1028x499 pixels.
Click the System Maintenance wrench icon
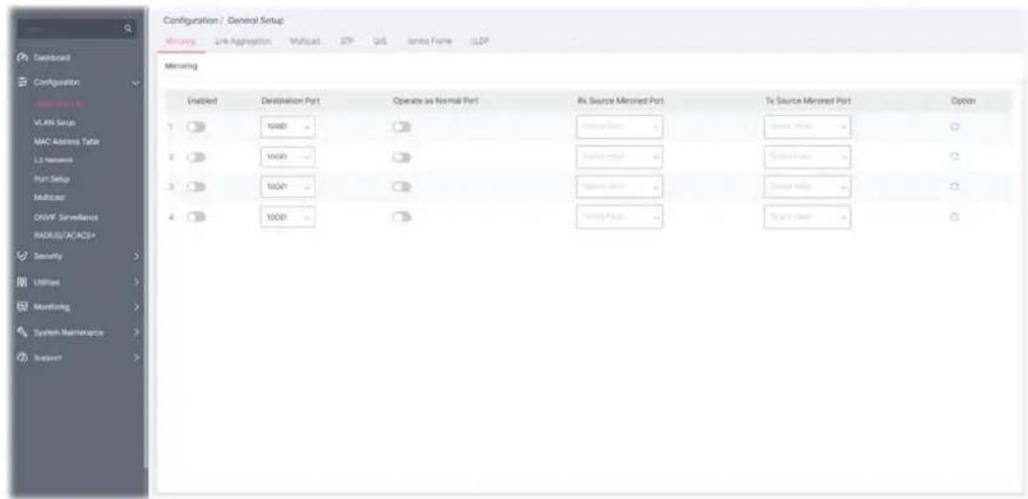[21, 332]
